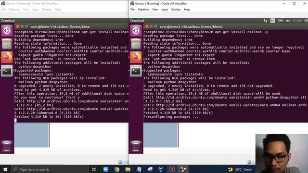Open Zoom from Windows taskbar
The width and height of the screenshot is (308, 173).
(x=106, y=169)
